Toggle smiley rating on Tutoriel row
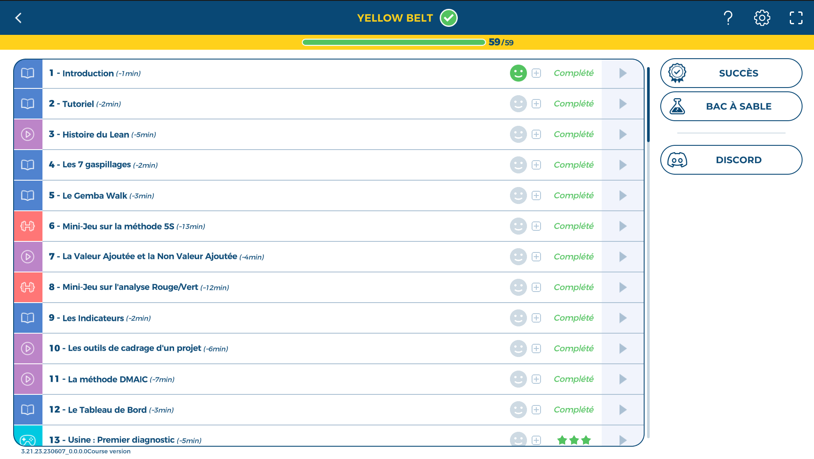The width and height of the screenshot is (814, 459). point(518,104)
